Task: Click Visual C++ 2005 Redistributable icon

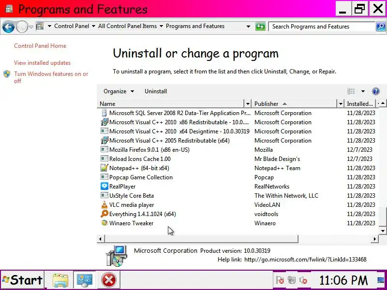Action: (x=104, y=140)
